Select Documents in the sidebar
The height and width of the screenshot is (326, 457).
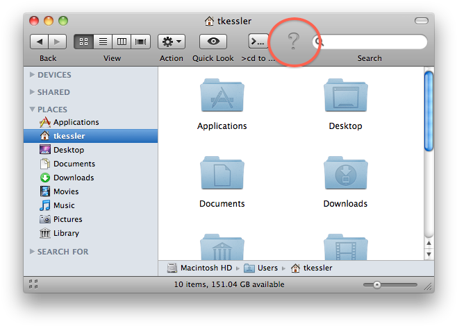tap(91, 164)
